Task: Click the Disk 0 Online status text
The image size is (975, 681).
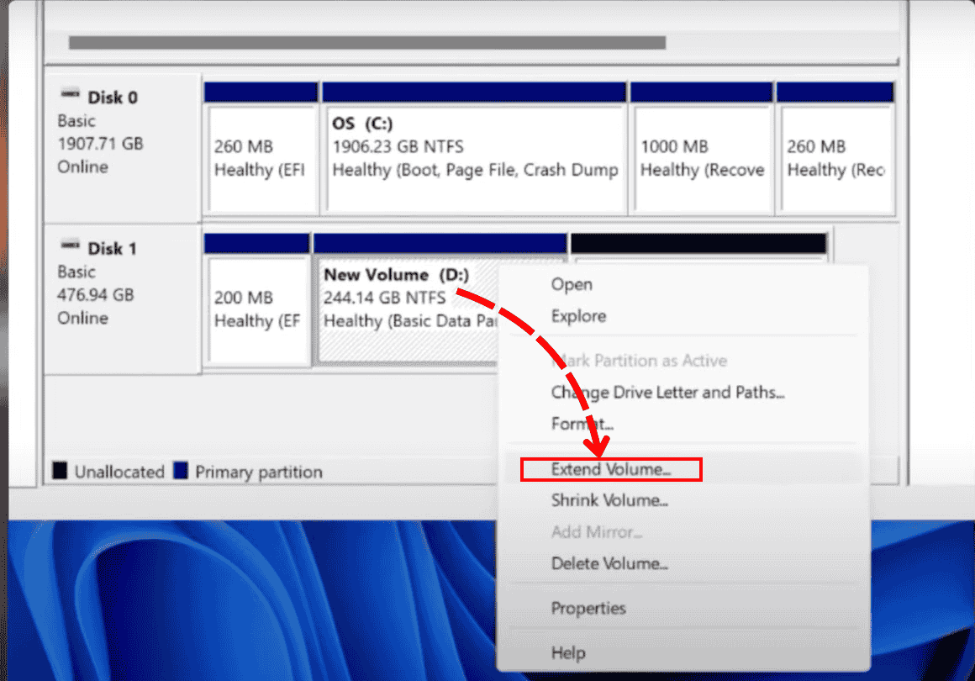Action: tap(82, 166)
